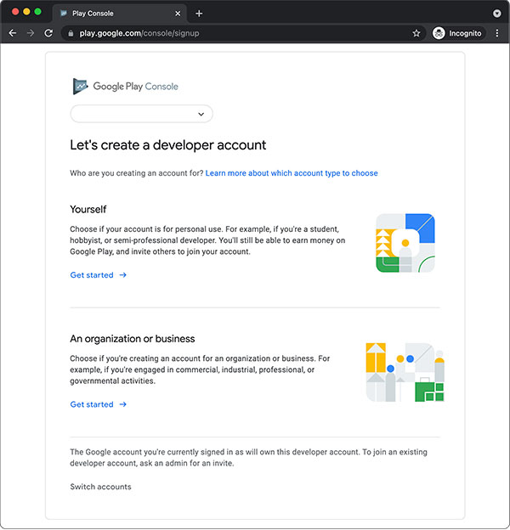Viewport: 510px width, 530px height.
Task: Click the Let's create a developer account heading
Action: [x=167, y=145]
